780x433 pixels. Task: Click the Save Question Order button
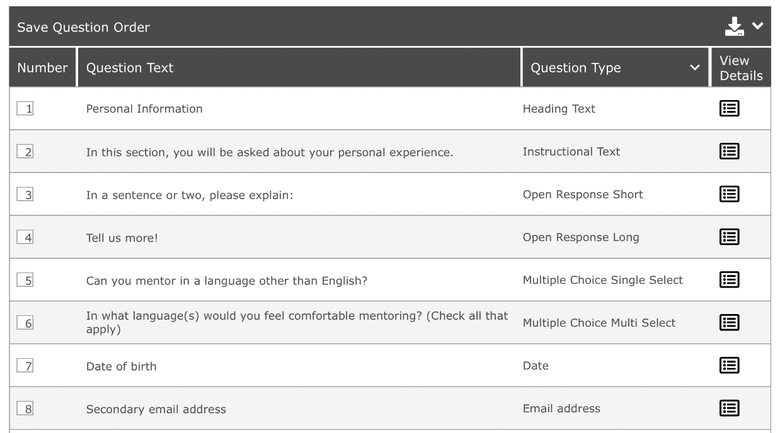pos(83,28)
